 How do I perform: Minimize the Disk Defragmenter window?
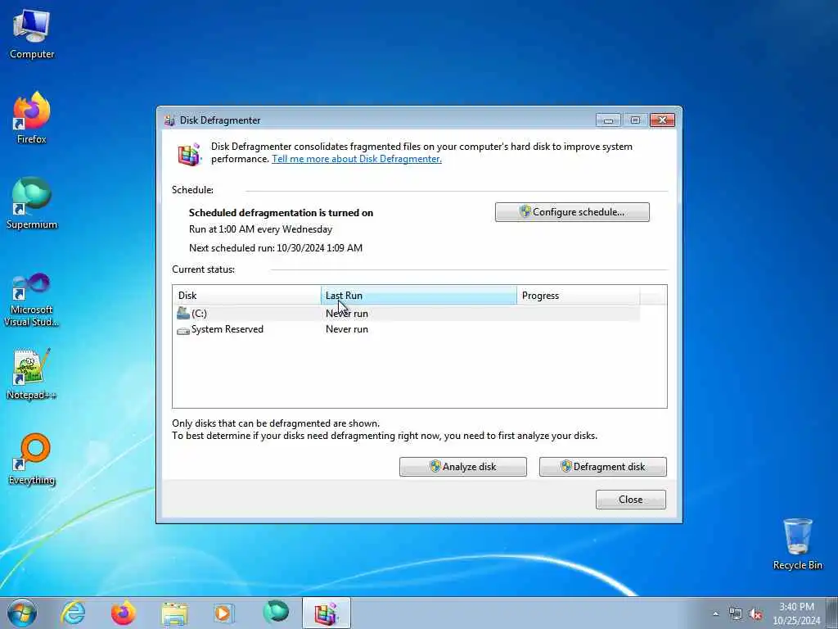[608, 120]
